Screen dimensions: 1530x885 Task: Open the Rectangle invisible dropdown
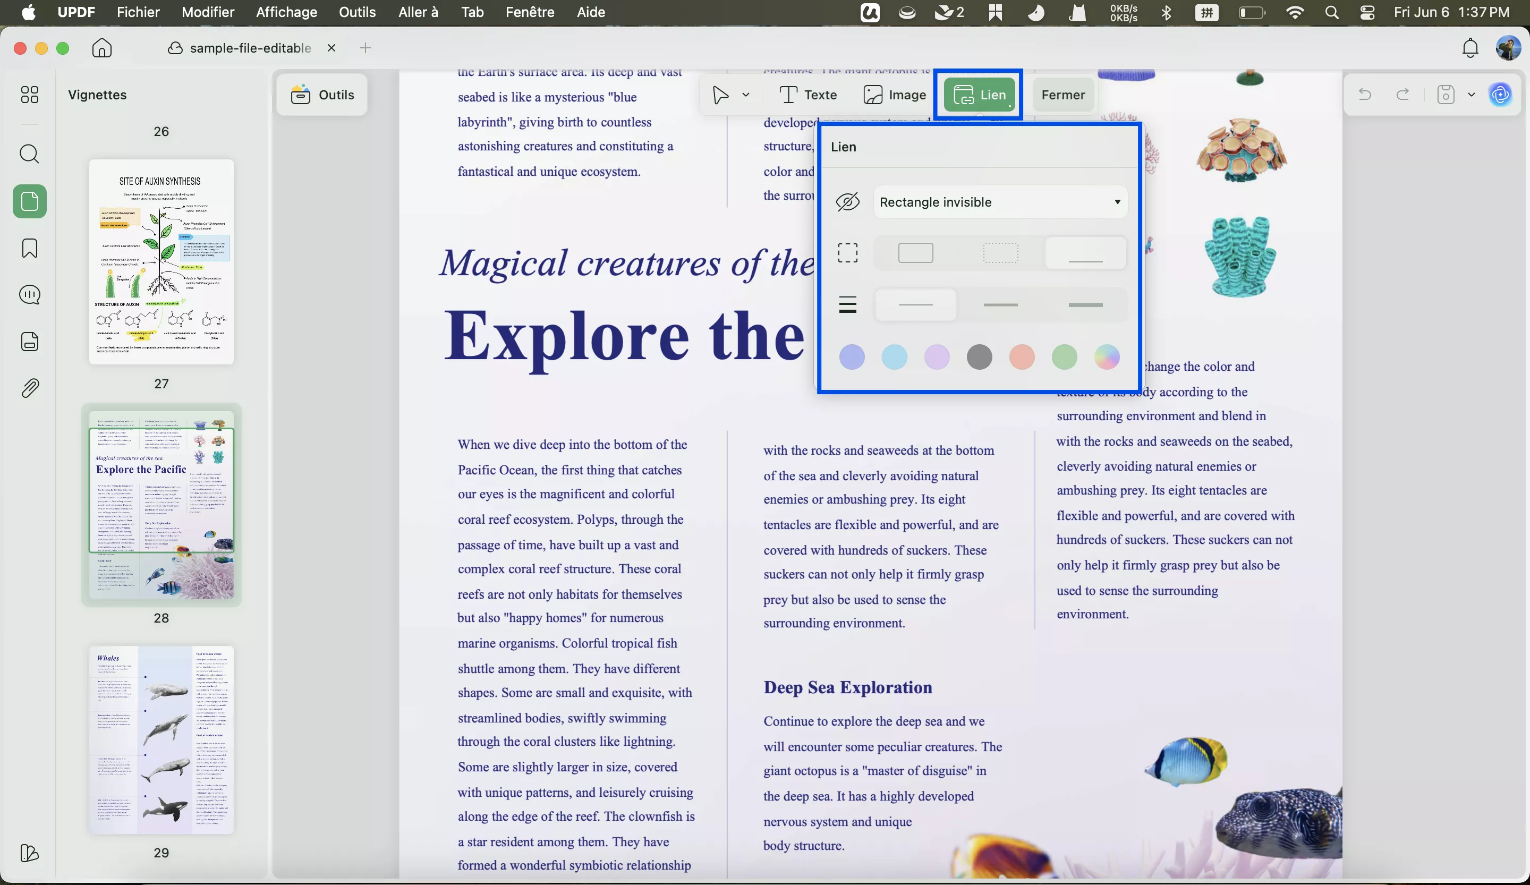[1000, 202]
